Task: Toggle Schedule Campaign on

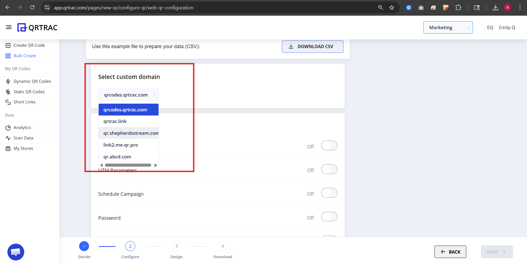Action: 329,193
